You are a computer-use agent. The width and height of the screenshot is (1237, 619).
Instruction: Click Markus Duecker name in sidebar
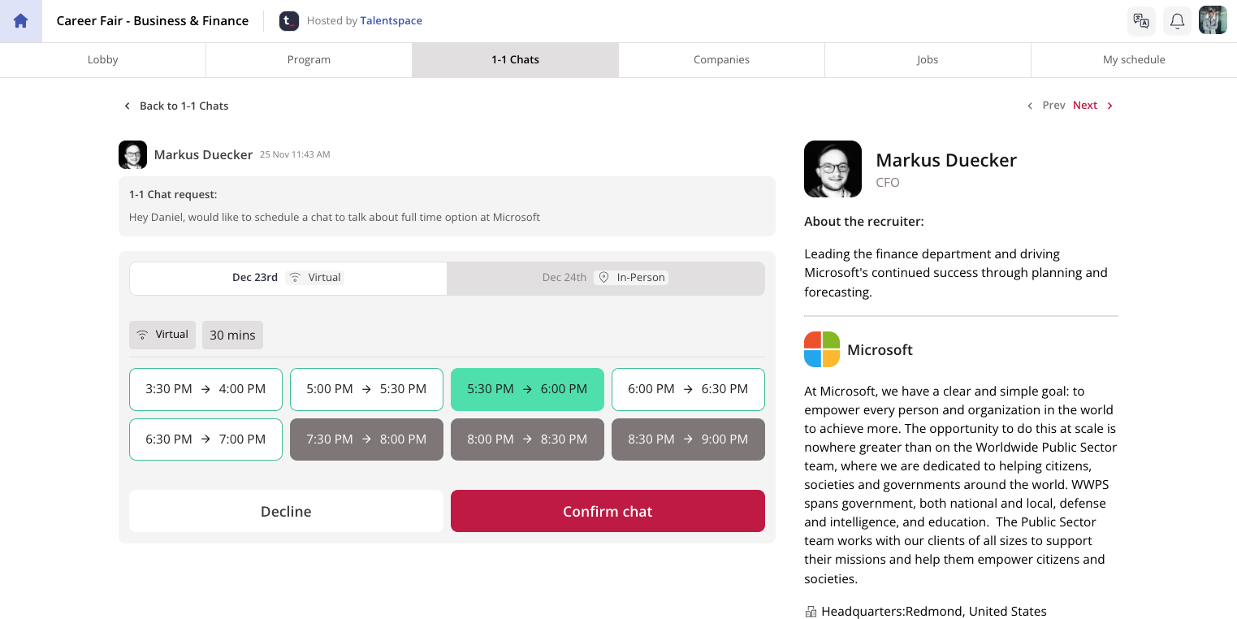pyautogui.click(x=946, y=160)
